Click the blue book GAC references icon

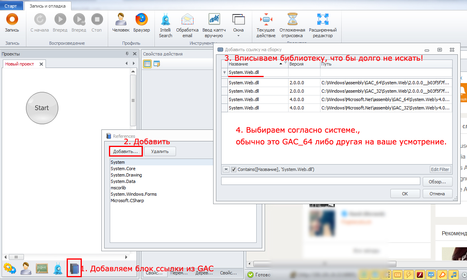74,268
